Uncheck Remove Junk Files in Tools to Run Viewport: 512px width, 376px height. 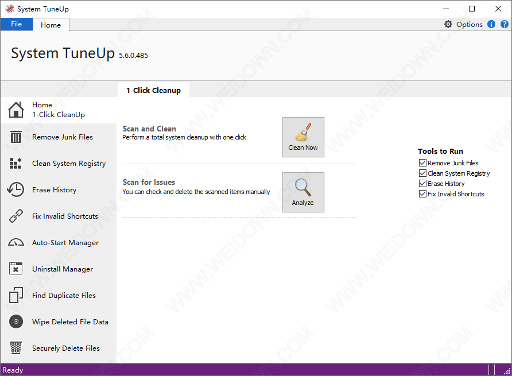[x=422, y=162]
